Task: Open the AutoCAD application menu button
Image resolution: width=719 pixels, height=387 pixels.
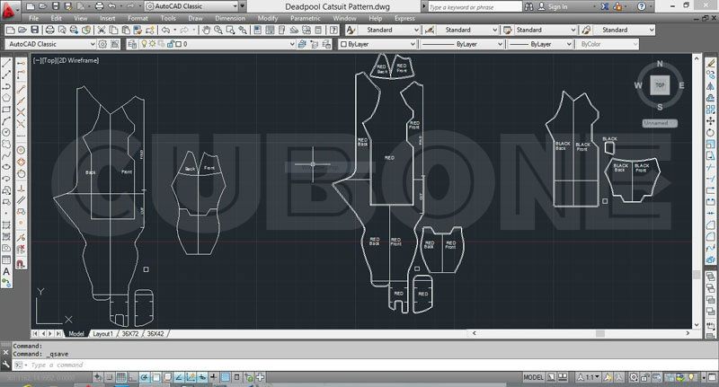Action: 9,9
